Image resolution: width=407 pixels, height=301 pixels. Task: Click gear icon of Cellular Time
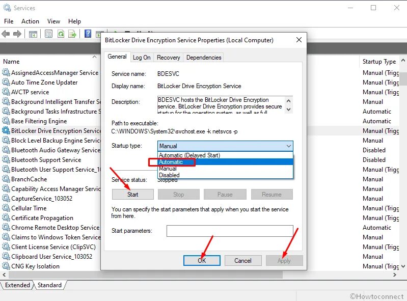coord(6,208)
